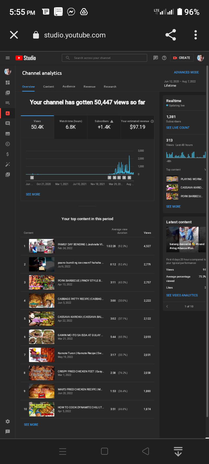Open browser three-dot overflow menu
Image resolution: width=209 pixels, height=464 pixels.
click(x=196, y=35)
